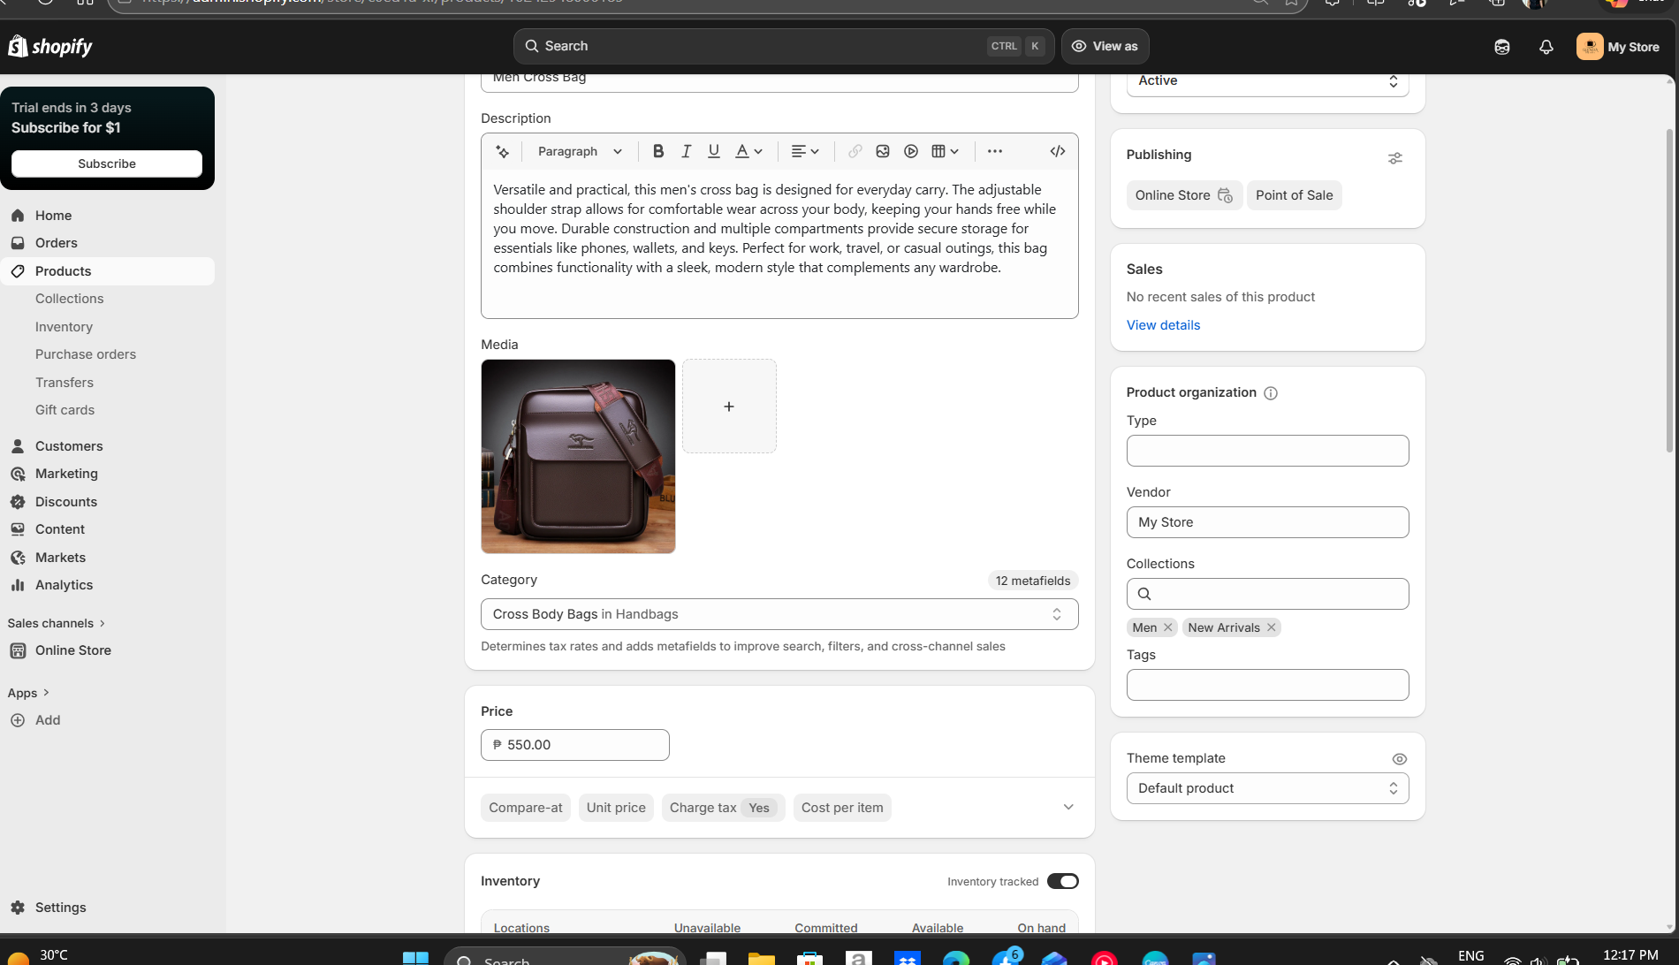Click the Unit price chip
The height and width of the screenshot is (965, 1679).
(x=616, y=808)
